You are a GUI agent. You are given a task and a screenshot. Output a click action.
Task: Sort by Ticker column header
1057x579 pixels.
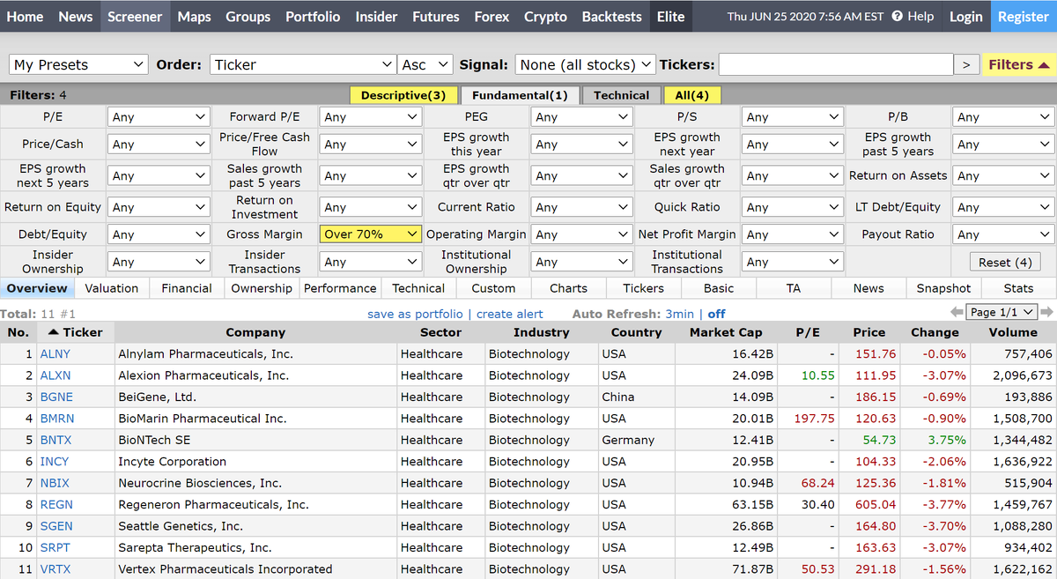pyautogui.click(x=76, y=332)
